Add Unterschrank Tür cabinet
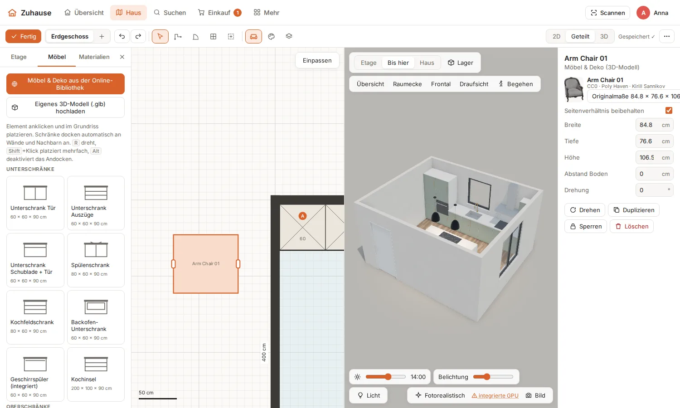 [x=35, y=203]
